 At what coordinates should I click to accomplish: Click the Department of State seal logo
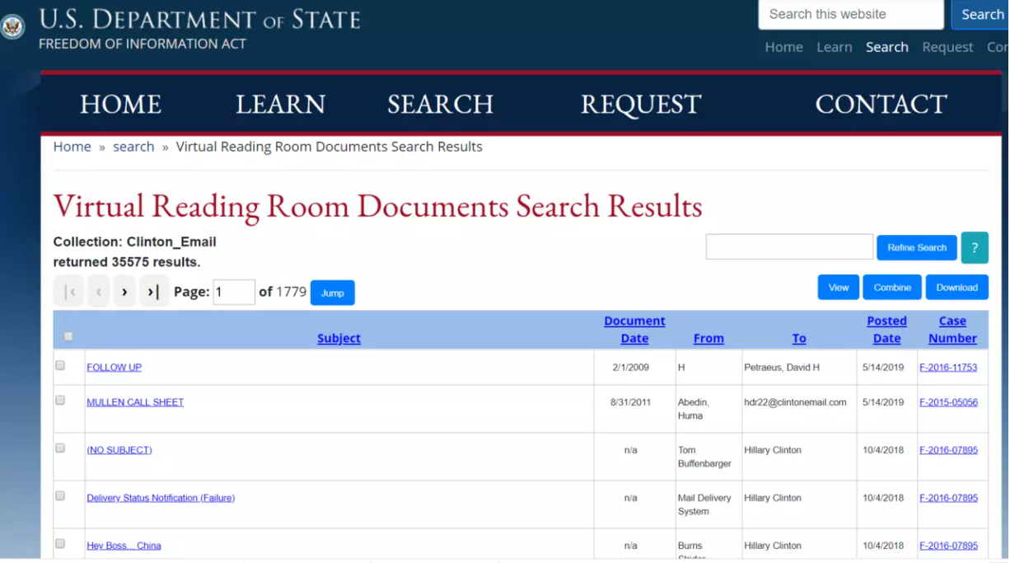coord(12,27)
